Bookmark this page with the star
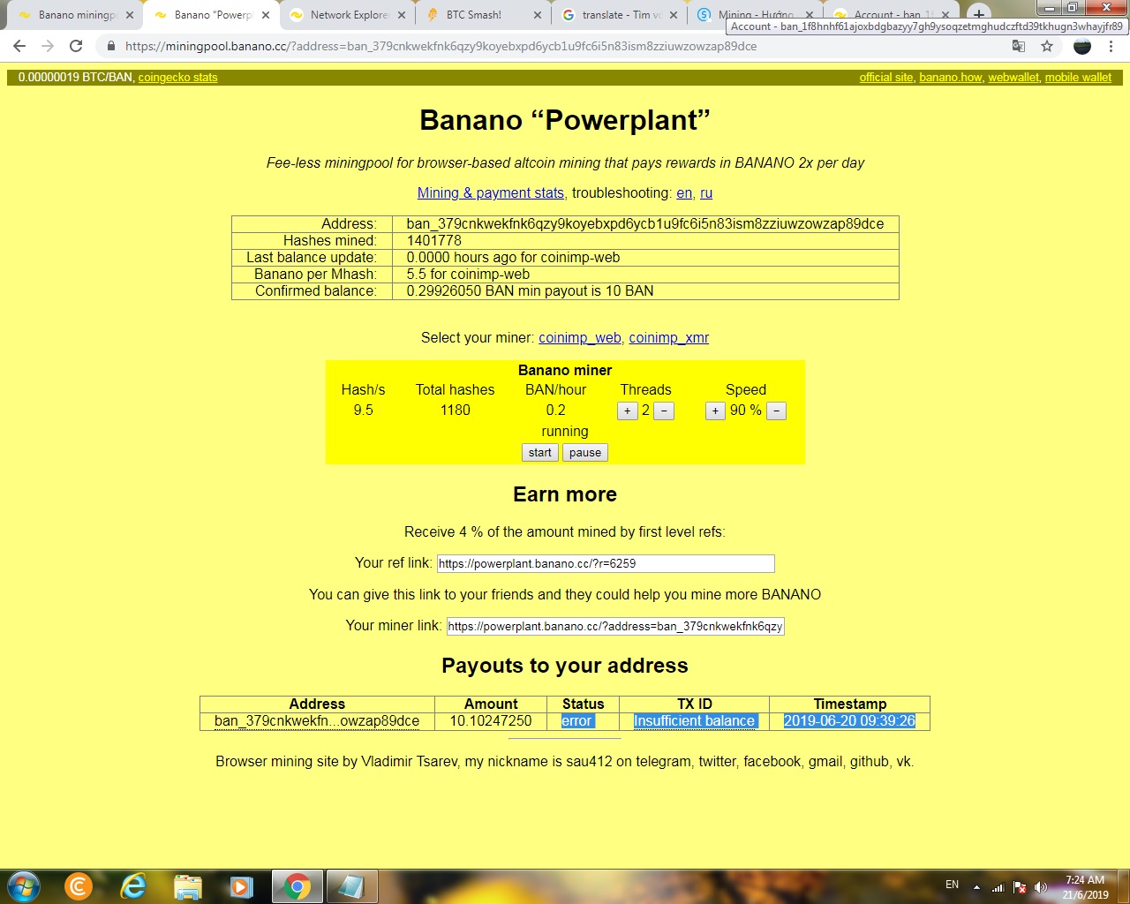The image size is (1130, 904). coord(1047,46)
